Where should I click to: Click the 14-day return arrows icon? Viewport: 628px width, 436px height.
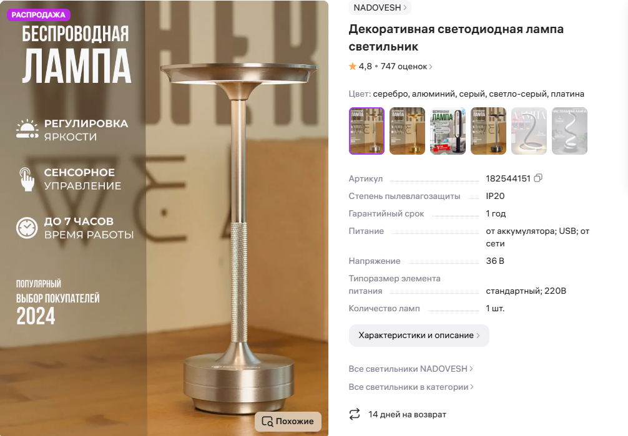(355, 414)
